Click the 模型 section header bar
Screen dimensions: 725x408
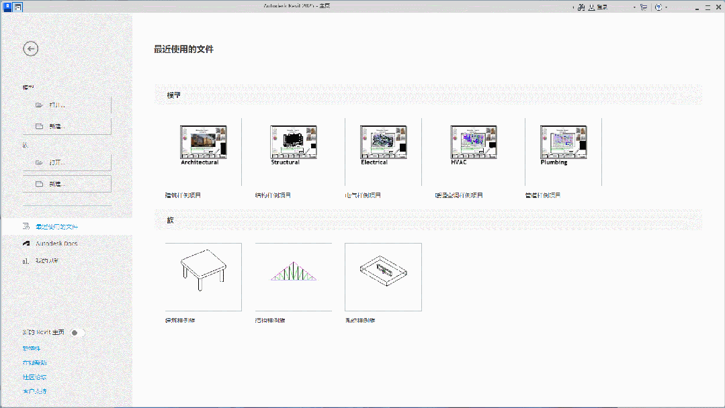[428, 95]
